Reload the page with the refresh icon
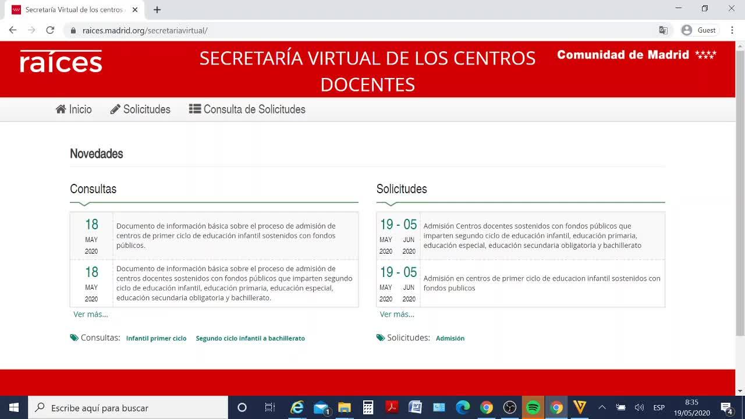The image size is (745, 419). click(x=50, y=30)
